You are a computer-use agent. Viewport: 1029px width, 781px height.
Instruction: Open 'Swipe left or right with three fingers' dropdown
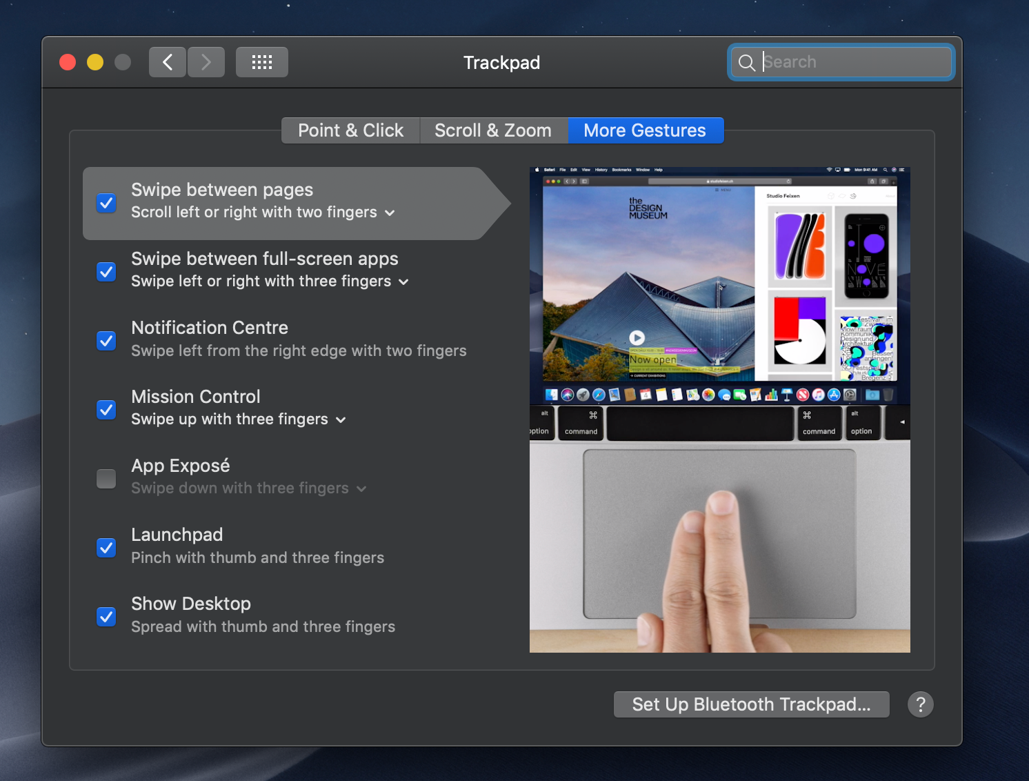[270, 281]
